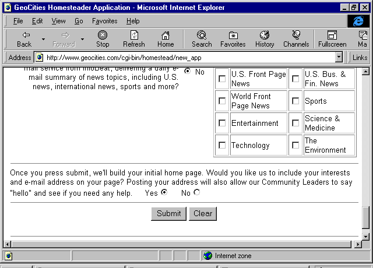The height and width of the screenshot is (268, 373).
Task: Clear the application form
Action: click(x=203, y=214)
